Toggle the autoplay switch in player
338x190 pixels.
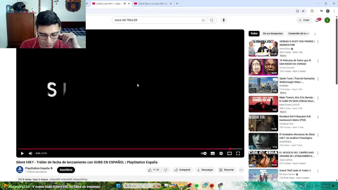[x=204, y=153]
